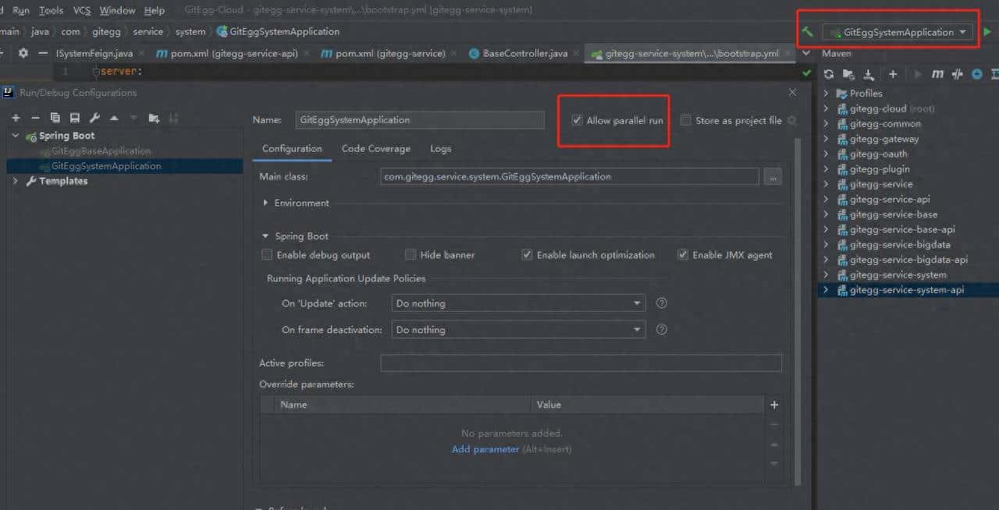Add override parameter plus icon
This screenshot has height=510, width=999.
coord(774,405)
